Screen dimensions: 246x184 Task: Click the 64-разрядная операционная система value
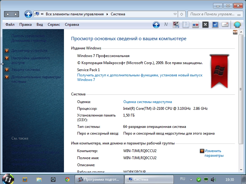pyautogui.click(x=155, y=127)
